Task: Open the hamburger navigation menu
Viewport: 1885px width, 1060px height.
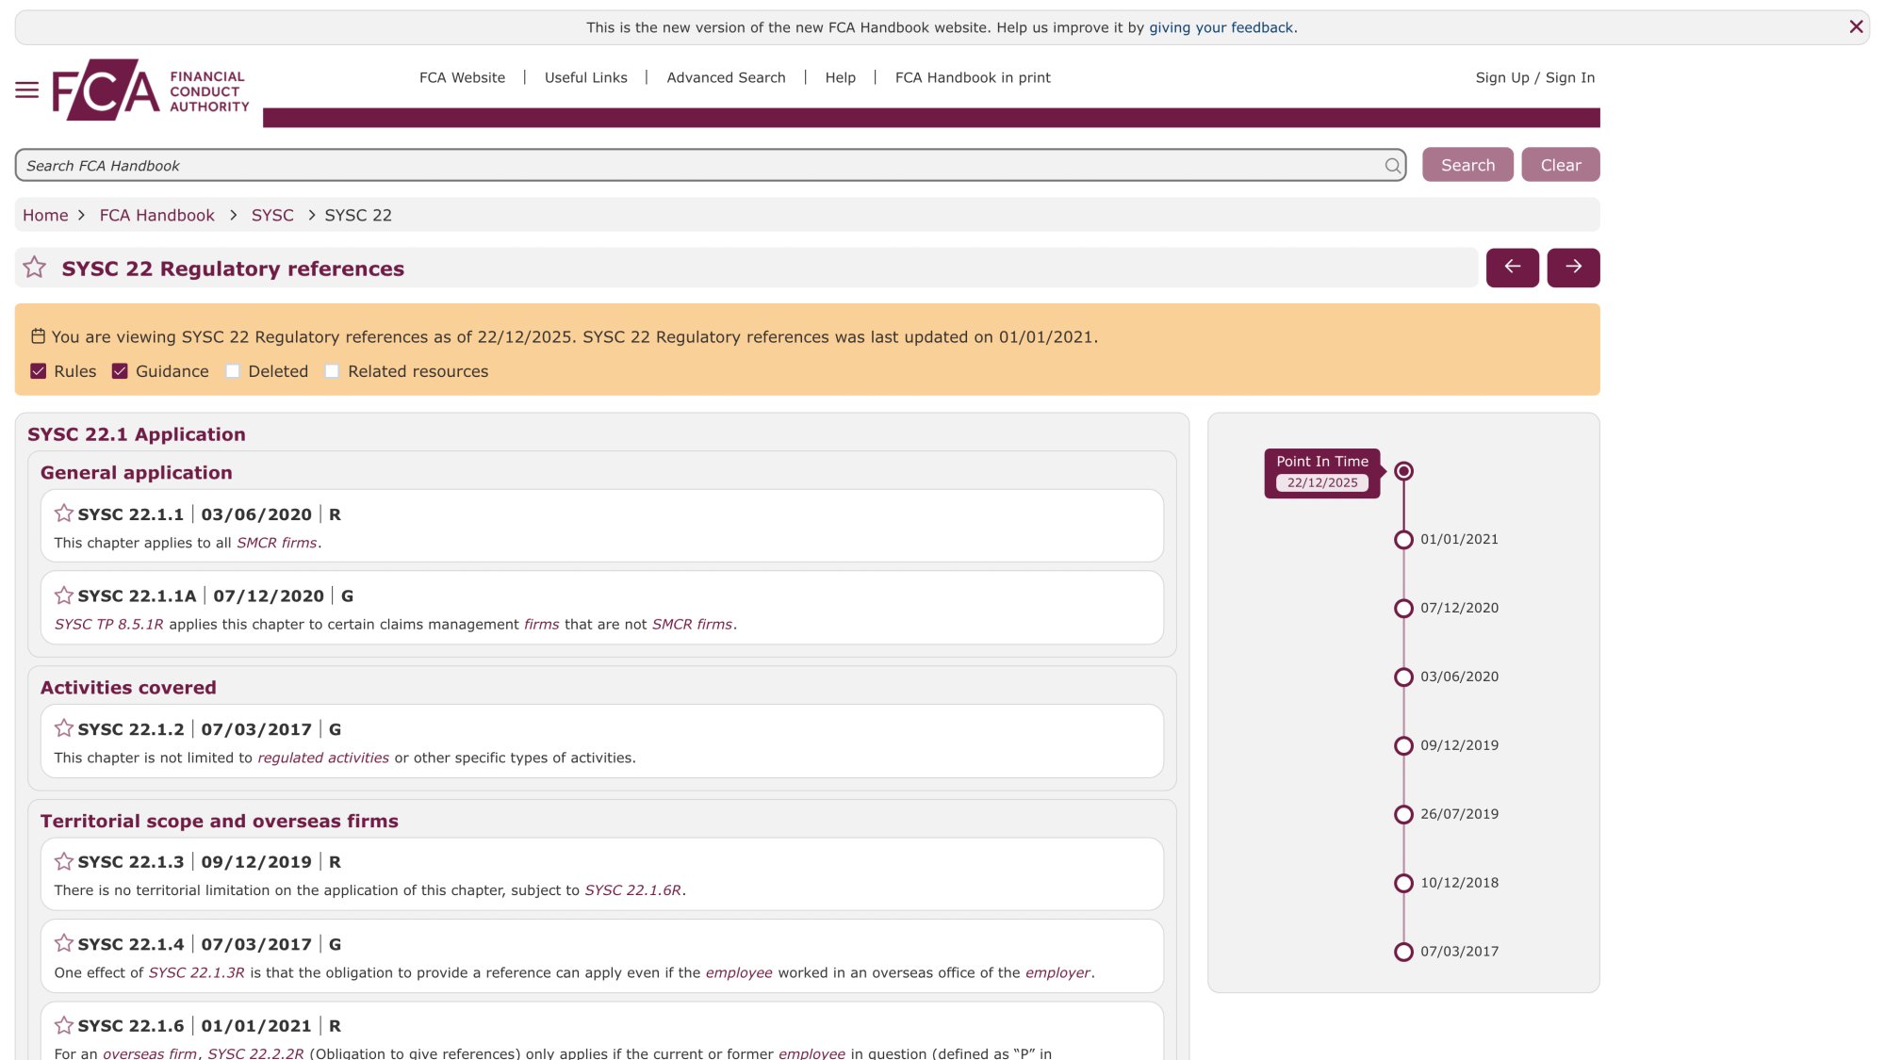Action: tap(26, 90)
